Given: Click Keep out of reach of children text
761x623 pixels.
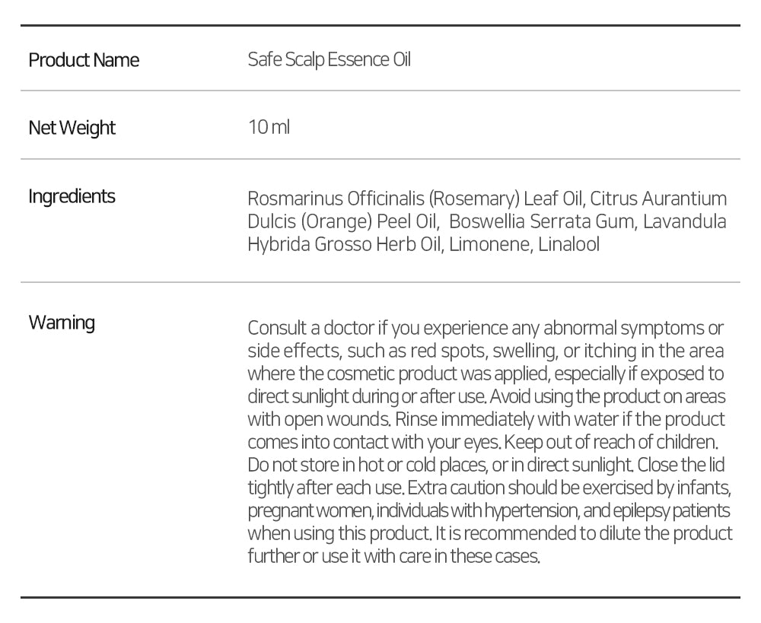Looking at the screenshot, I should (612, 442).
